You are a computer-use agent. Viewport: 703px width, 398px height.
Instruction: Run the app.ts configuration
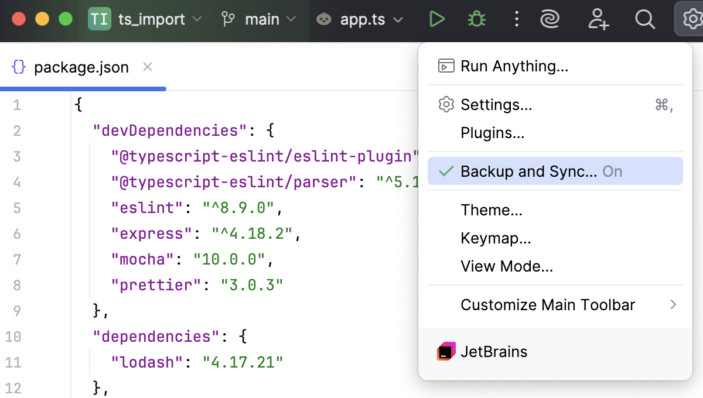click(x=437, y=19)
